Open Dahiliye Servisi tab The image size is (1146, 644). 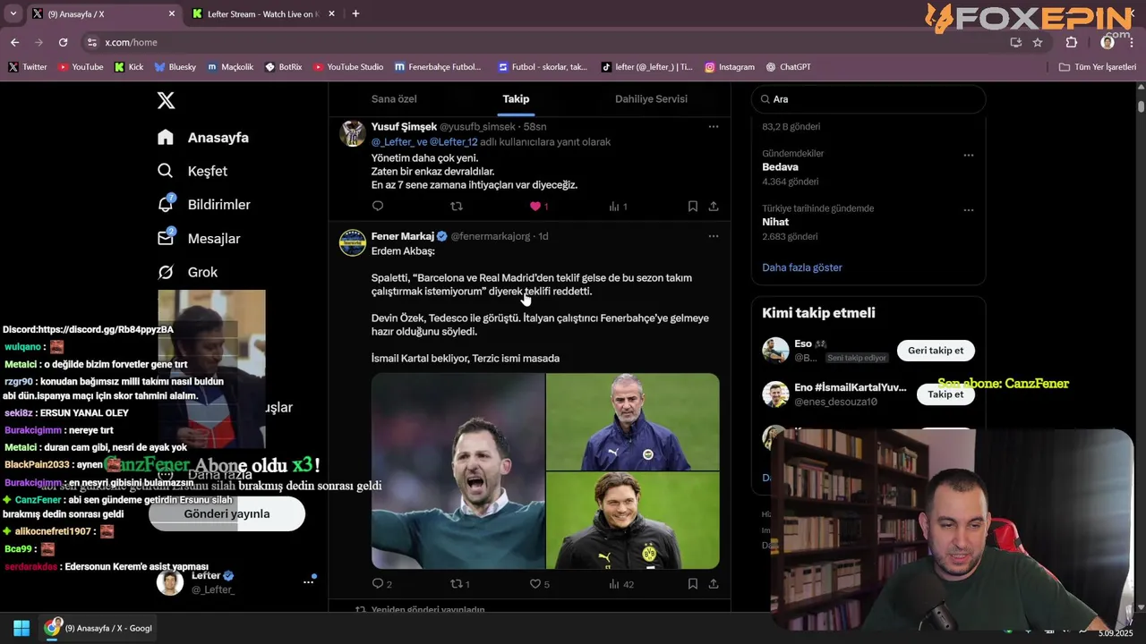click(x=651, y=99)
